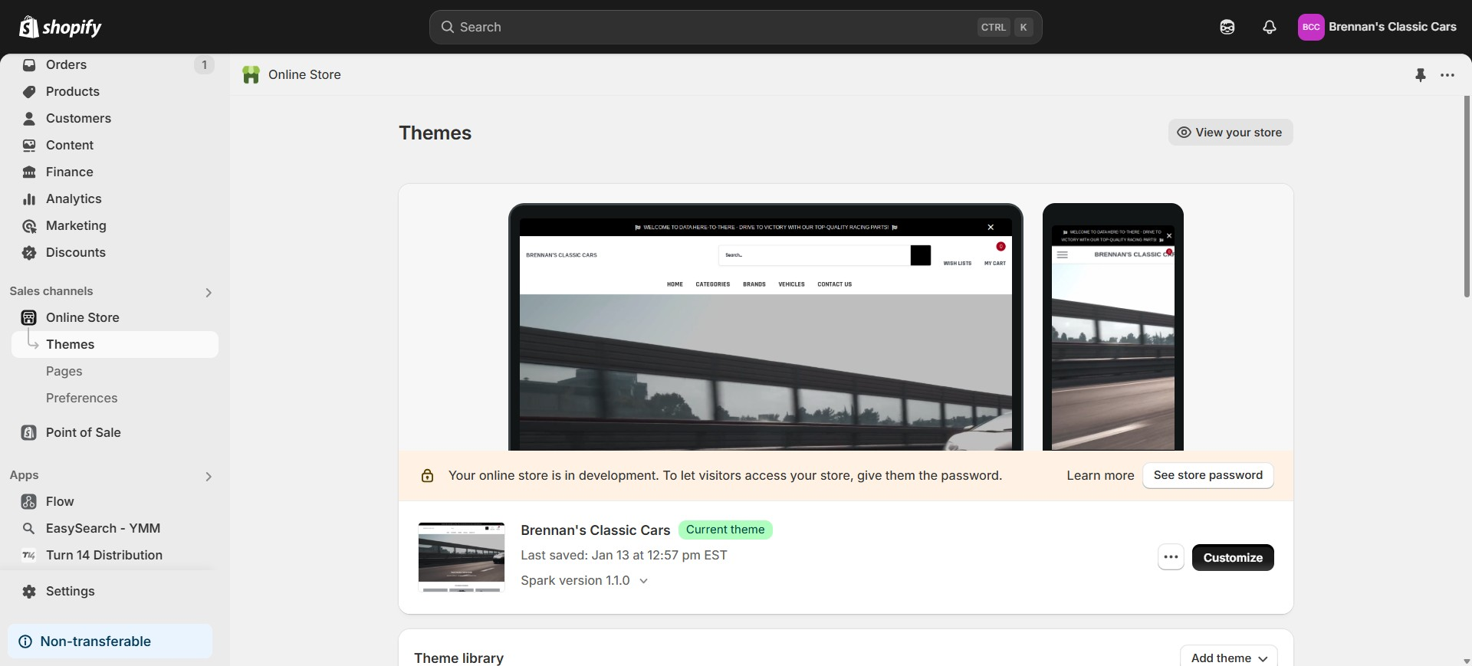Viewport: 1472px width, 666px height.
Task: Click the Customers person icon
Action: pos(29,119)
